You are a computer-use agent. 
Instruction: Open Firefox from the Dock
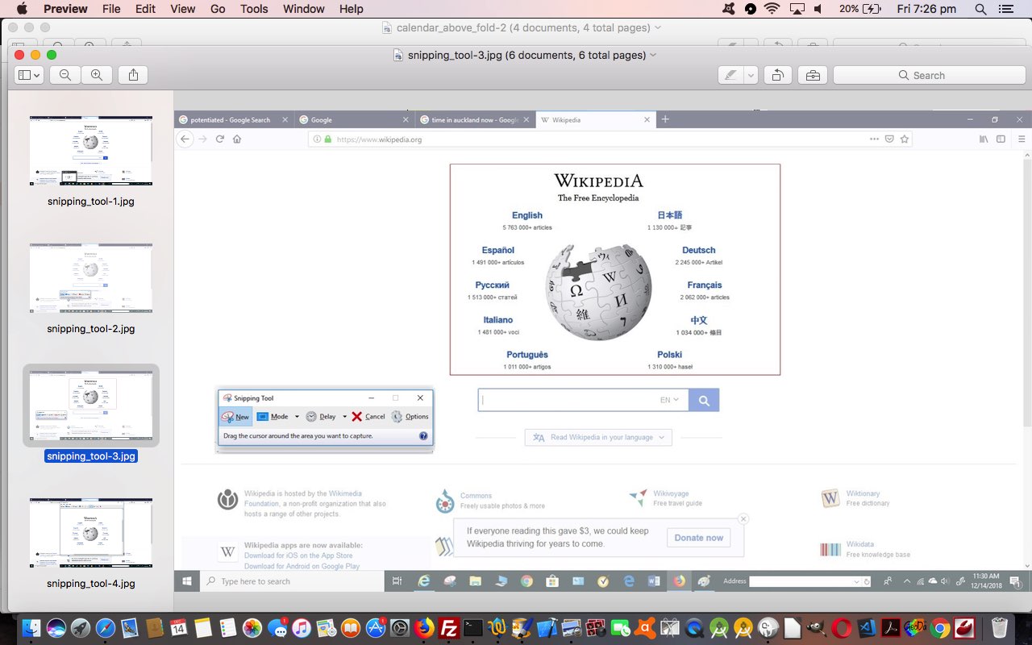pos(424,628)
